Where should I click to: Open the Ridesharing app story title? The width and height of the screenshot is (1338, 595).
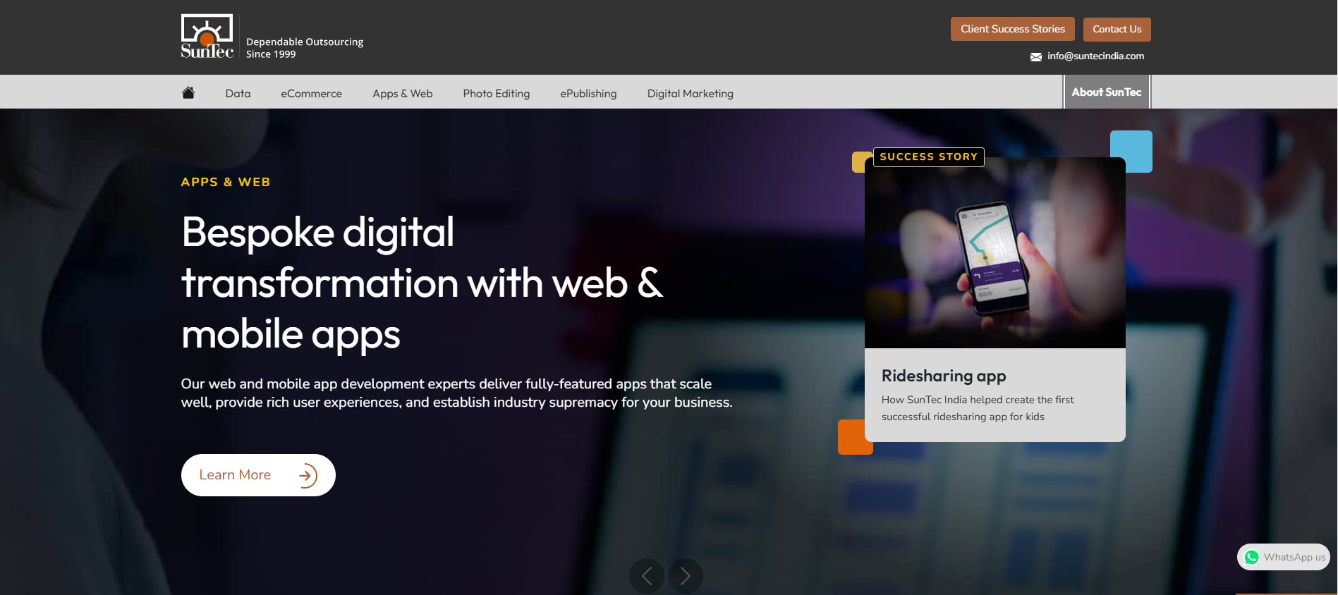(943, 376)
